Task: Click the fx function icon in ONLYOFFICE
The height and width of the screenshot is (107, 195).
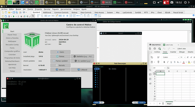Action: pos(168,68)
